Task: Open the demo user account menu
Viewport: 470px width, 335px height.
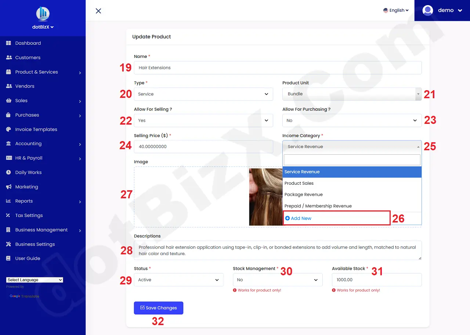Action: [x=442, y=10]
